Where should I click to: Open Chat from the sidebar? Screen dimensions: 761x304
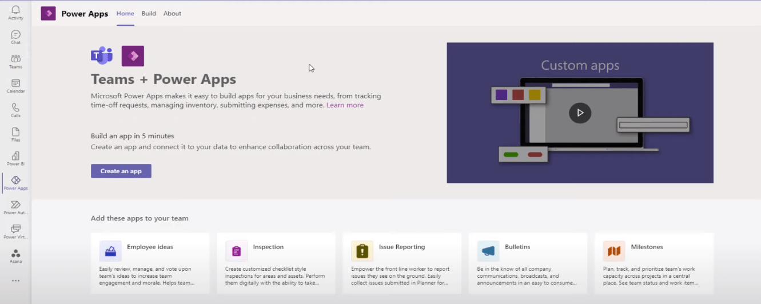[x=15, y=37]
